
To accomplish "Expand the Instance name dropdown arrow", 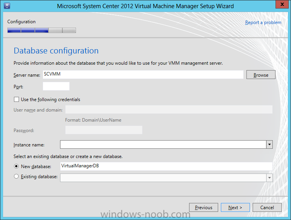I will [x=269, y=144].
